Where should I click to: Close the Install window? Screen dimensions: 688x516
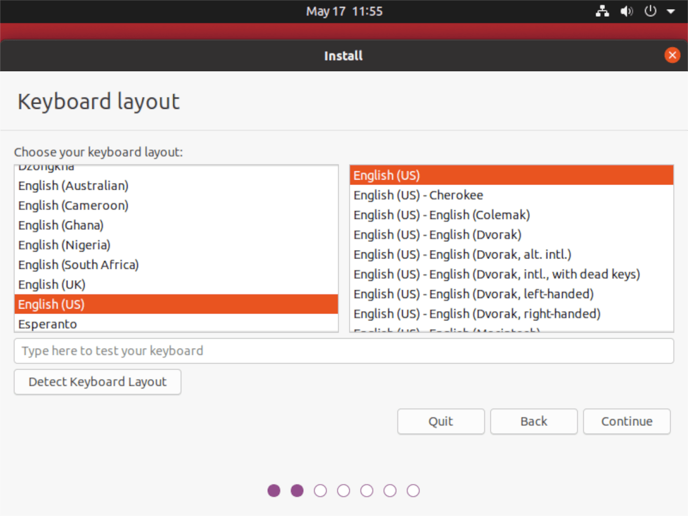click(672, 55)
